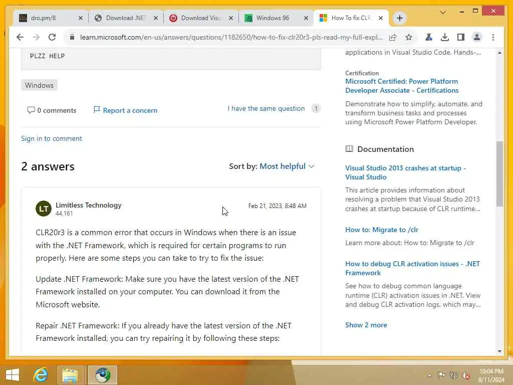513x385 pixels.
Task: Click the Documentation book icon
Action: [x=349, y=149]
